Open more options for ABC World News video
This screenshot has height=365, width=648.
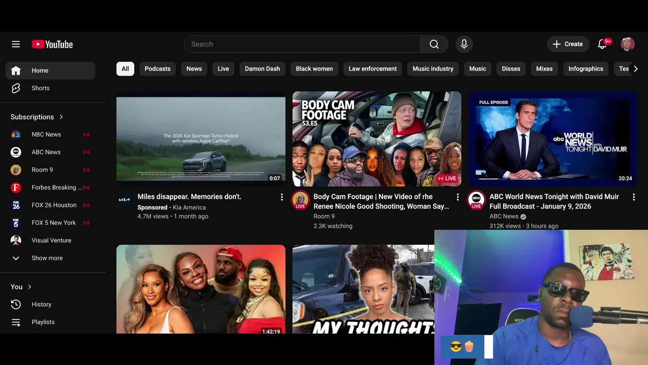point(633,197)
